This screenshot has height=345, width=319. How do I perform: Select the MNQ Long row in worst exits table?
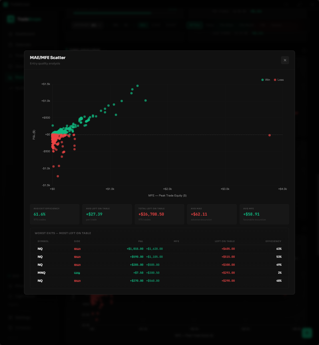(159, 273)
